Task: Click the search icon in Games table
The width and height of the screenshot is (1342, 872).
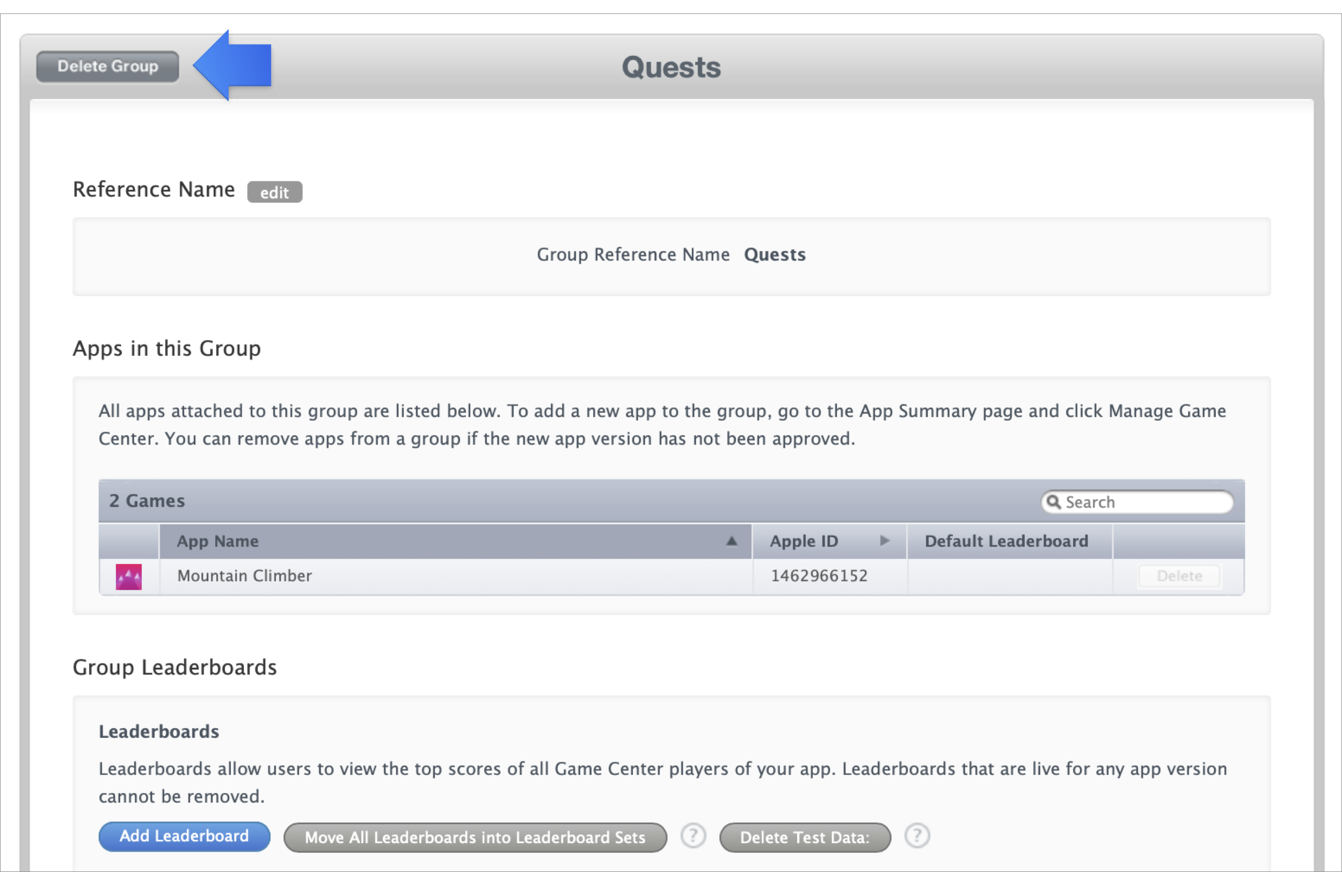Action: coord(1054,502)
